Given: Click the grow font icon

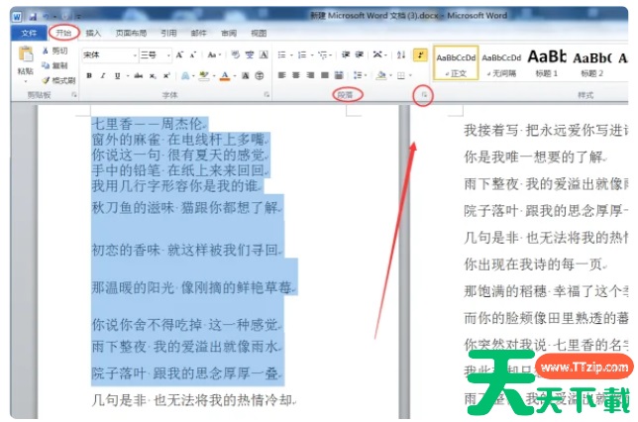Looking at the screenshot, I should point(179,54).
